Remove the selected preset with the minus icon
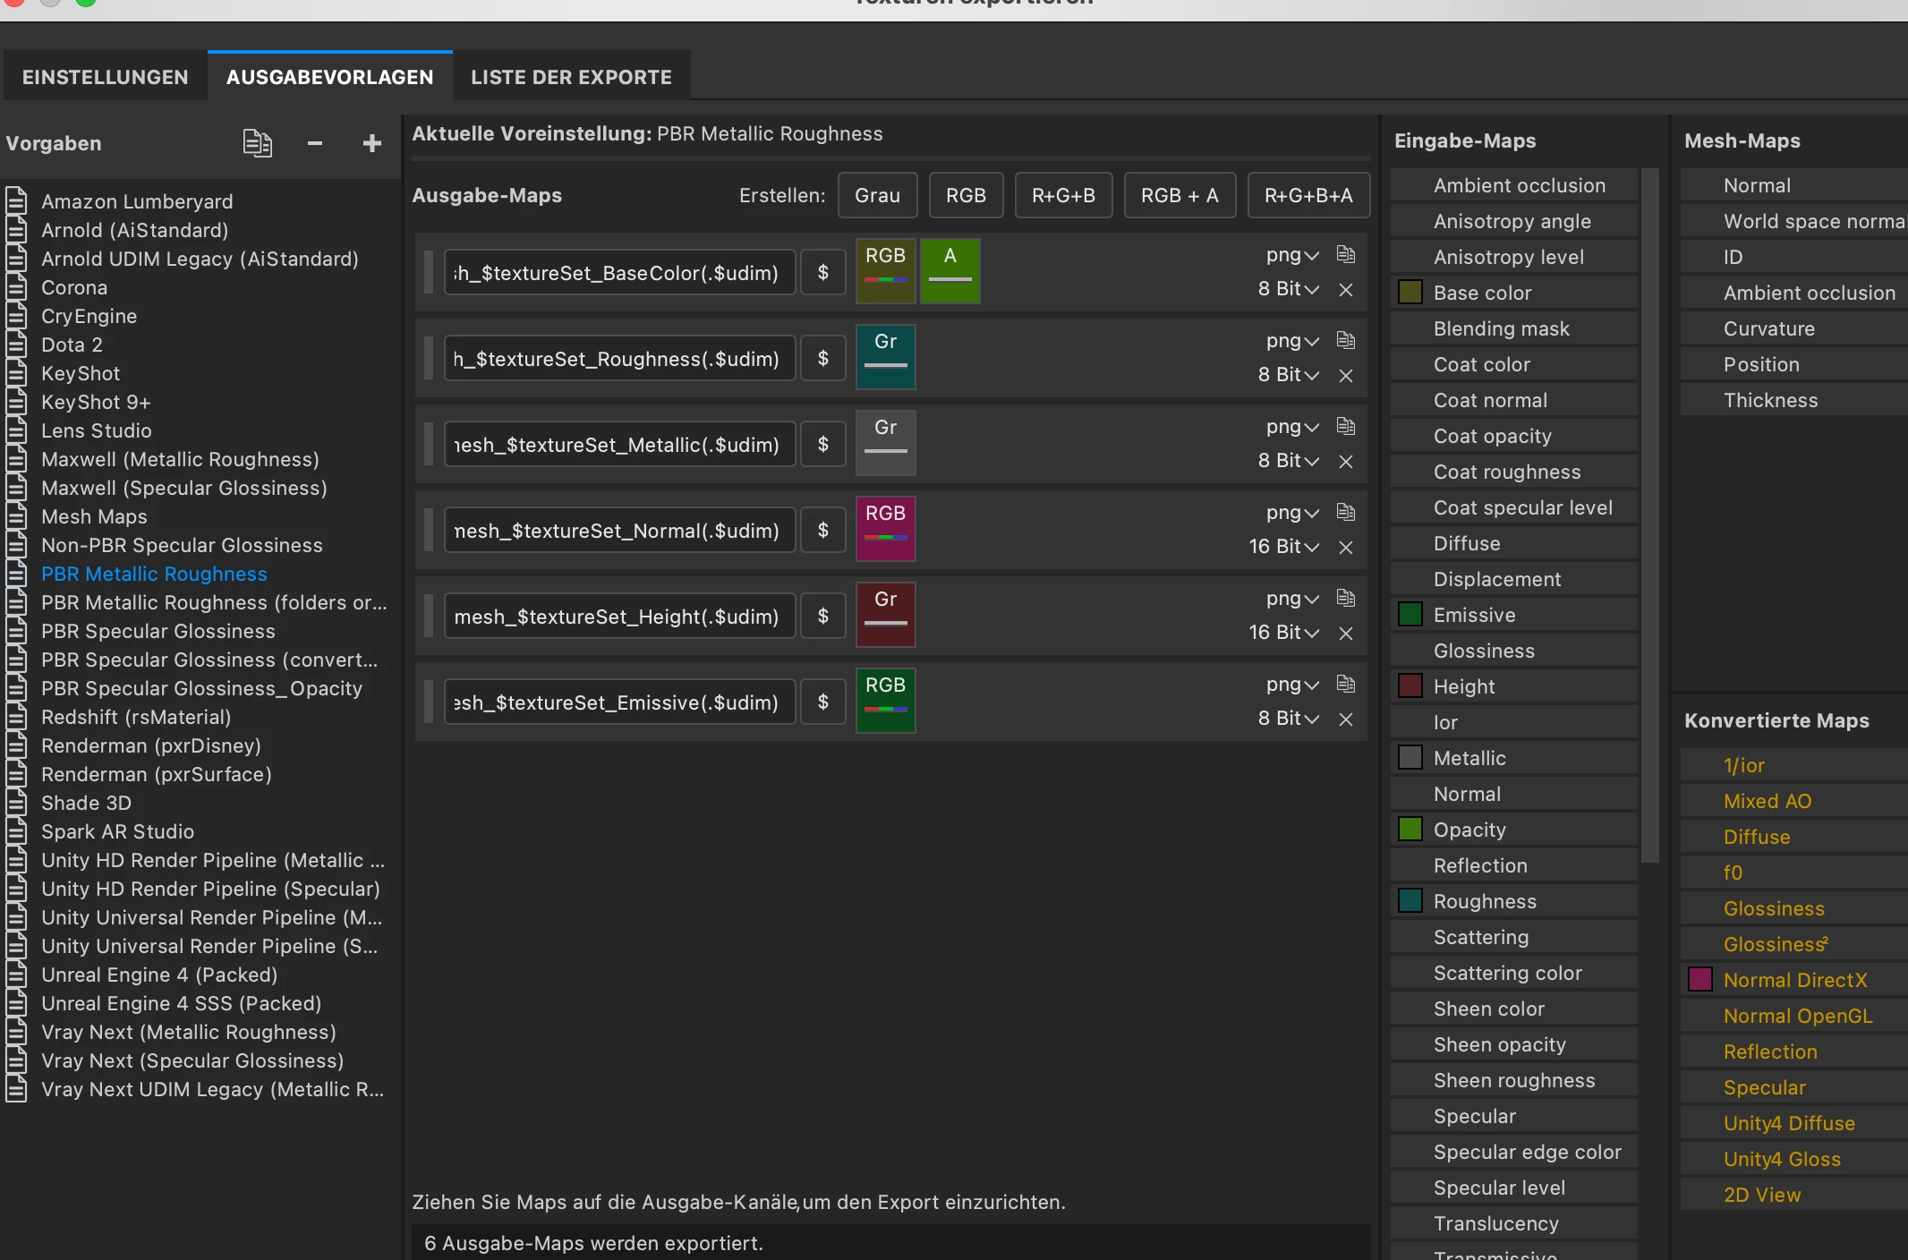1908x1260 pixels. point(314,143)
